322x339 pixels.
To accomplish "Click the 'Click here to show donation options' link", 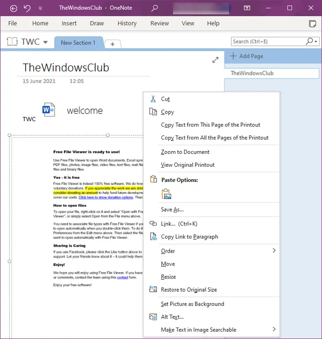I will (106, 198).
